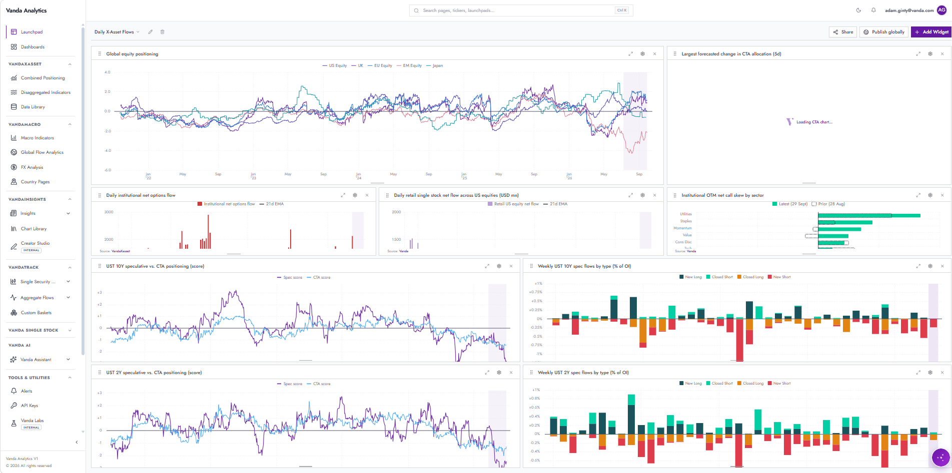952x473 pixels.
Task: Toggle Institutional net options flow legend
Action: pos(227,204)
